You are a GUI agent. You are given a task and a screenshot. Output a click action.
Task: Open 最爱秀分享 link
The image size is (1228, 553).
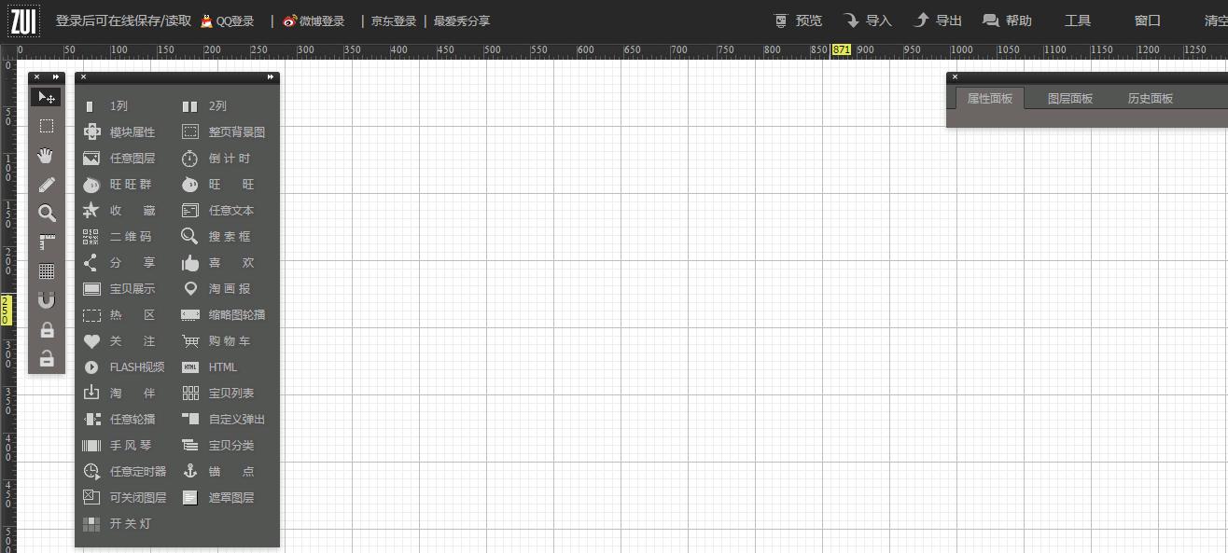click(x=462, y=21)
